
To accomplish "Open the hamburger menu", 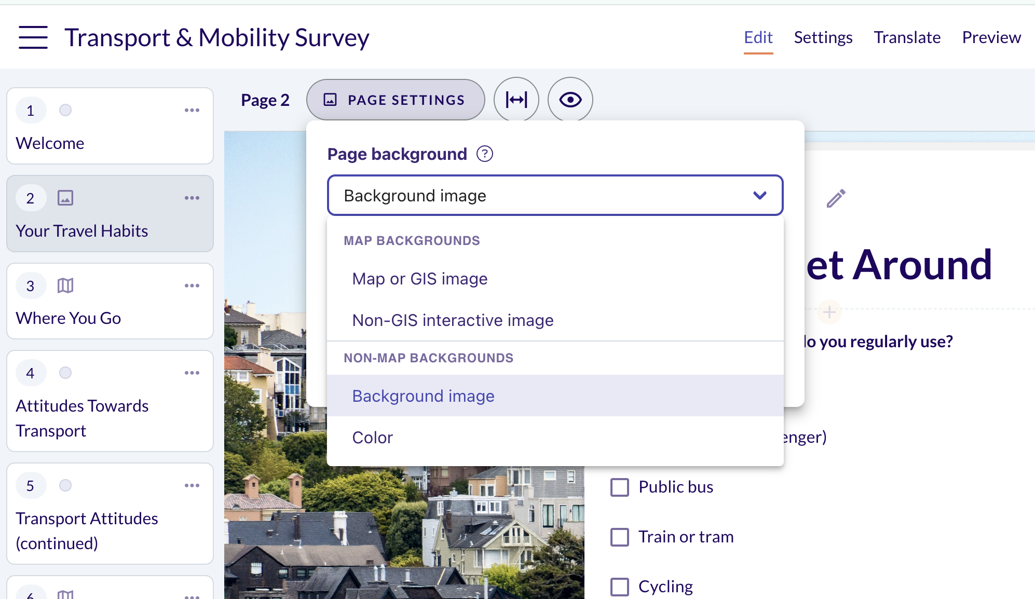I will click(x=33, y=37).
